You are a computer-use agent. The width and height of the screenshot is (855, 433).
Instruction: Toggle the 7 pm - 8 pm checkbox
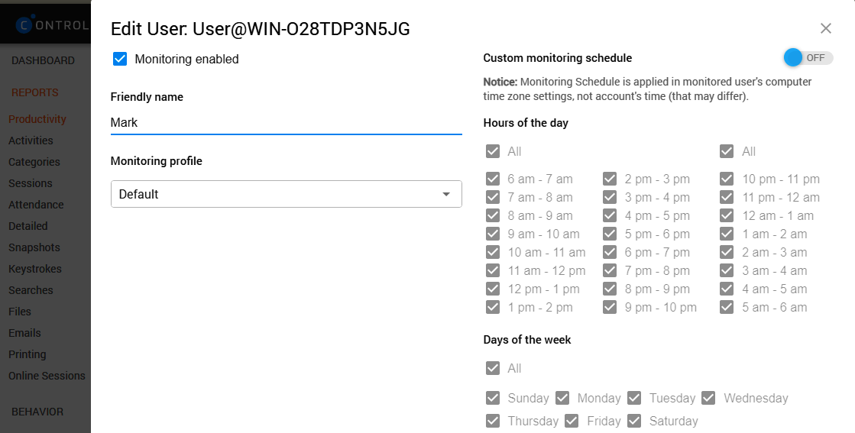(610, 270)
